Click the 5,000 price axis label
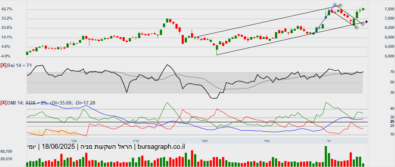 (x=389, y=56)
